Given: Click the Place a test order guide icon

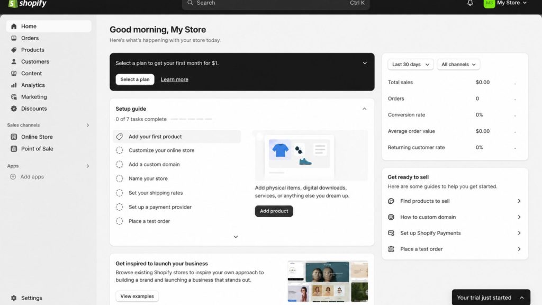Looking at the screenshot, I should tap(391, 249).
